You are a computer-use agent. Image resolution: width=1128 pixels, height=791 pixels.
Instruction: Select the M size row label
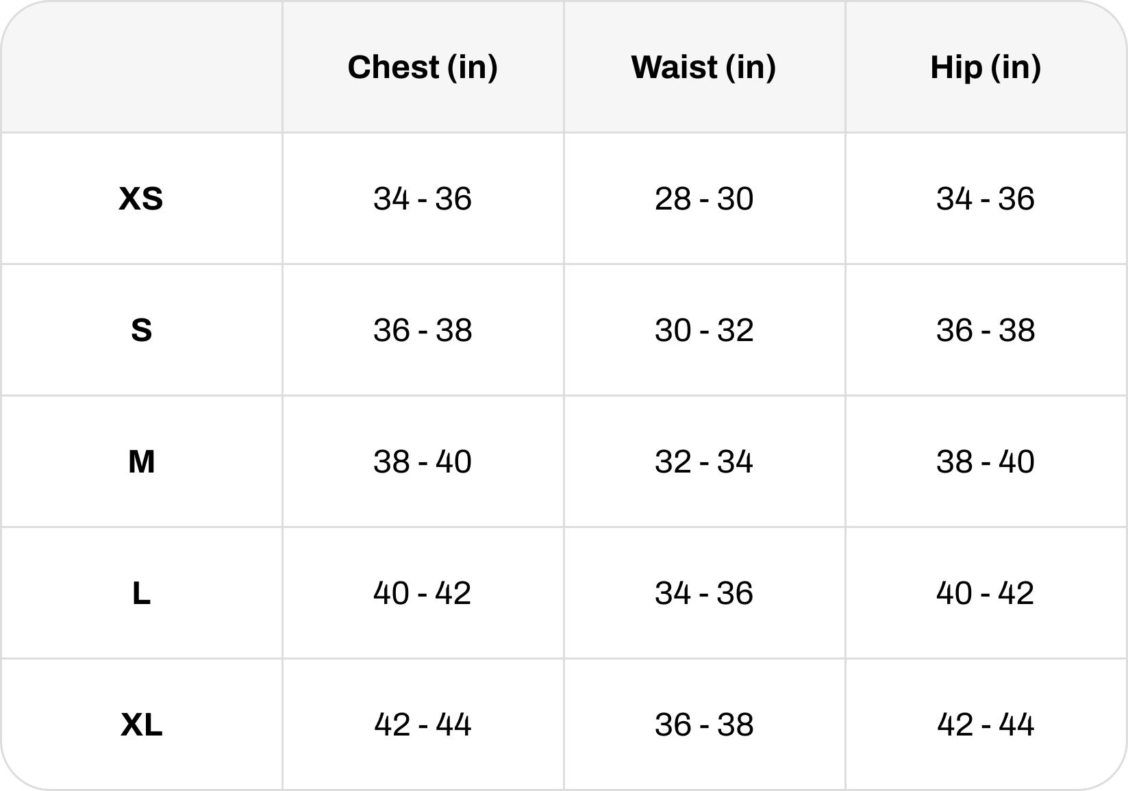[x=141, y=462]
